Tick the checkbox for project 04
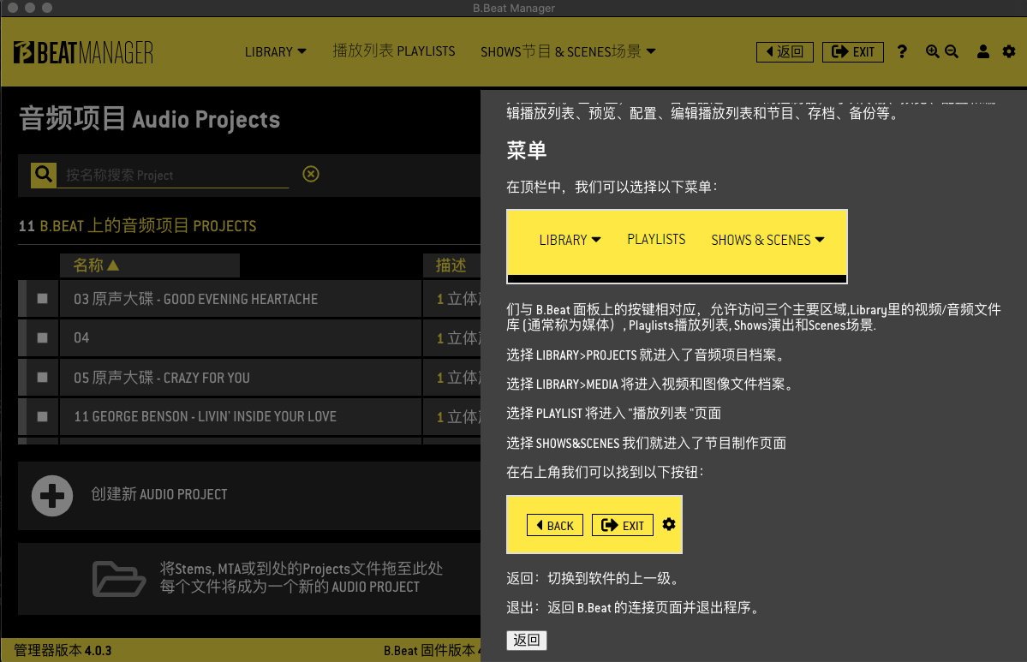The image size is (1027, 662). (x=43, y=338)
